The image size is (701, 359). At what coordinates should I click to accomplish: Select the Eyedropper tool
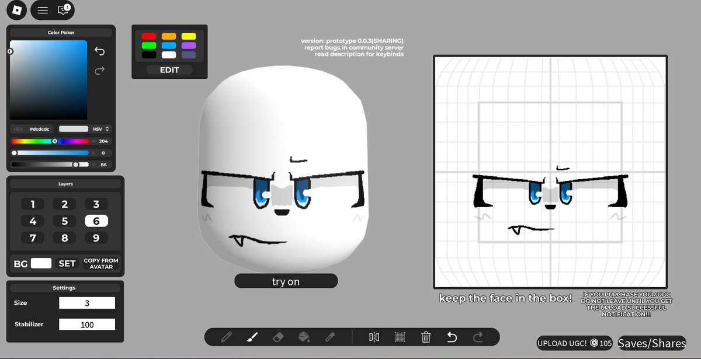tap(329, 337)
